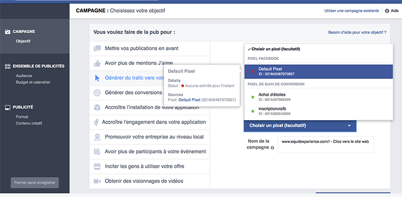
Task: Select Mettre vos publications en avant
Action: coord(150,48)
